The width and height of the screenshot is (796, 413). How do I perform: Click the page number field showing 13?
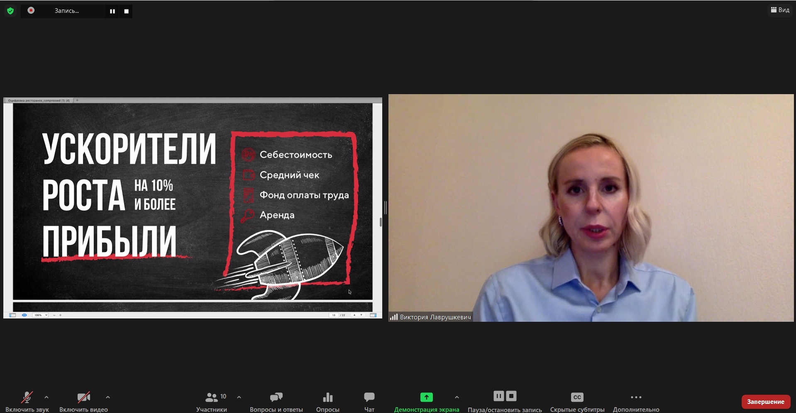pos(334,315)
